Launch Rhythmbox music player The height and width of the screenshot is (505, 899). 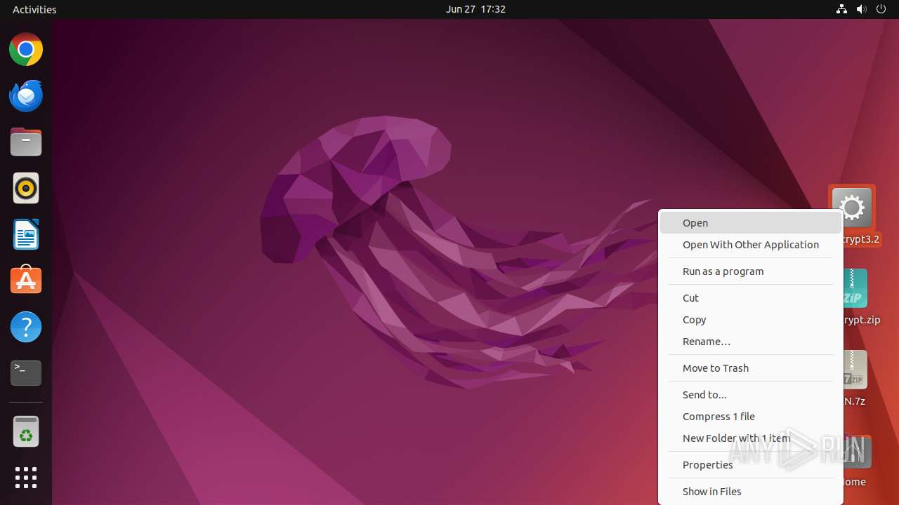26,188
